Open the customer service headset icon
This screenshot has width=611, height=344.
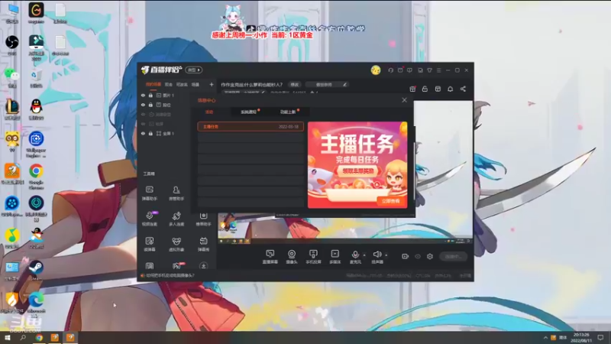(390, 70)
